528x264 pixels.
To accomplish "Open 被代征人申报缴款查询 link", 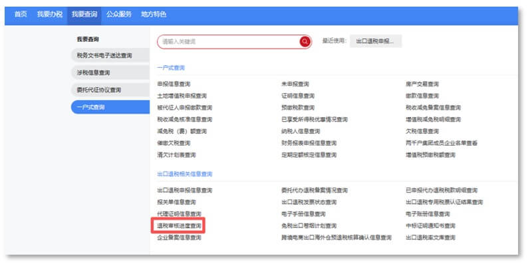I will coord(184,108).
